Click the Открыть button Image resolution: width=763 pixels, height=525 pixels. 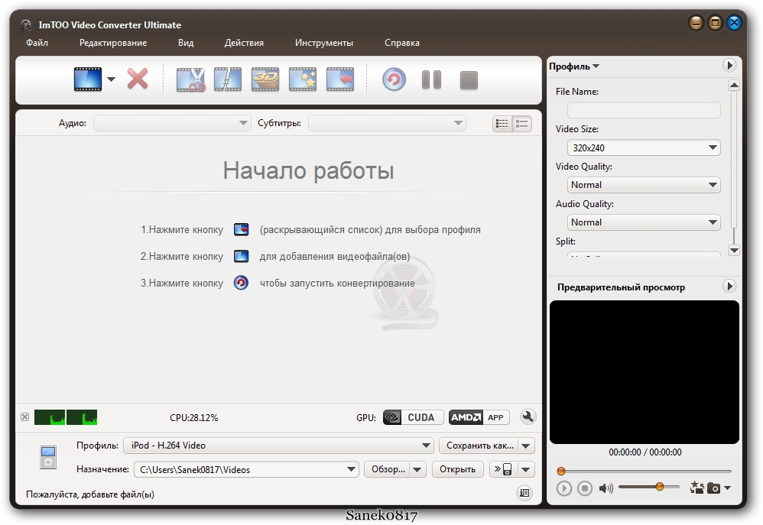(459, 469)
